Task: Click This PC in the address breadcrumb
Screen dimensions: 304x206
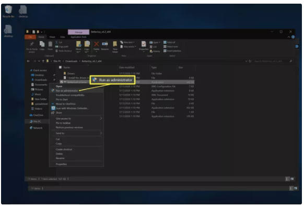Action: [x=57, y=61]
